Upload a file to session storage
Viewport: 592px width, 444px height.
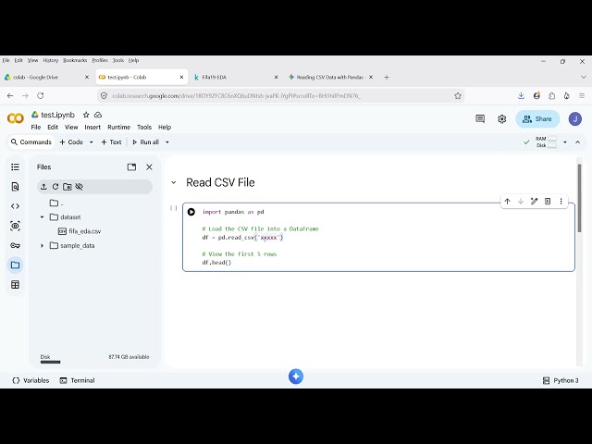(43, 187)
